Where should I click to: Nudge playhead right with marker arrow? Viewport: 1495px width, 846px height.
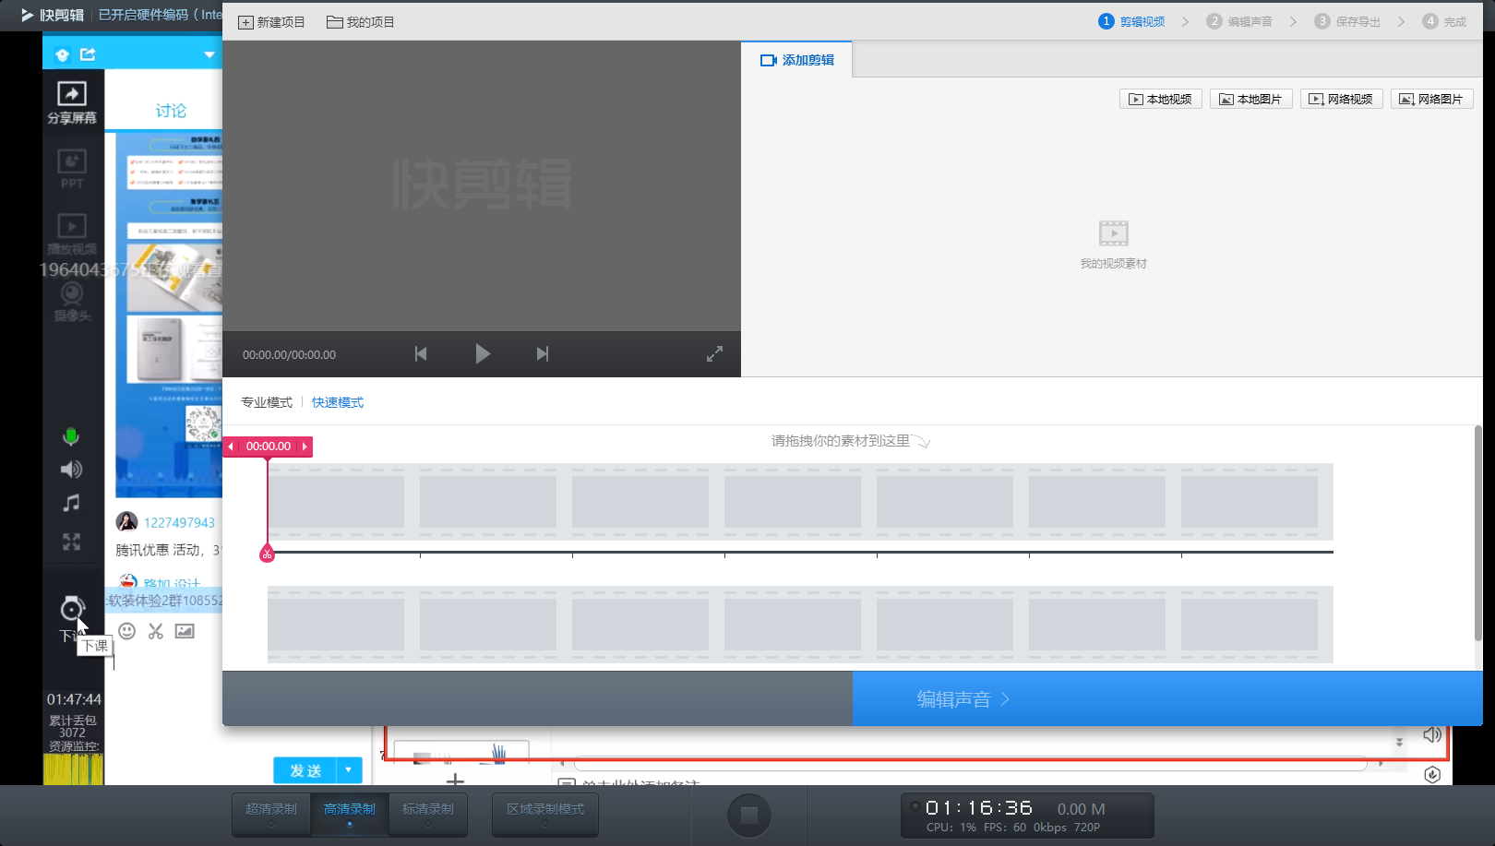tap(305, 447)
